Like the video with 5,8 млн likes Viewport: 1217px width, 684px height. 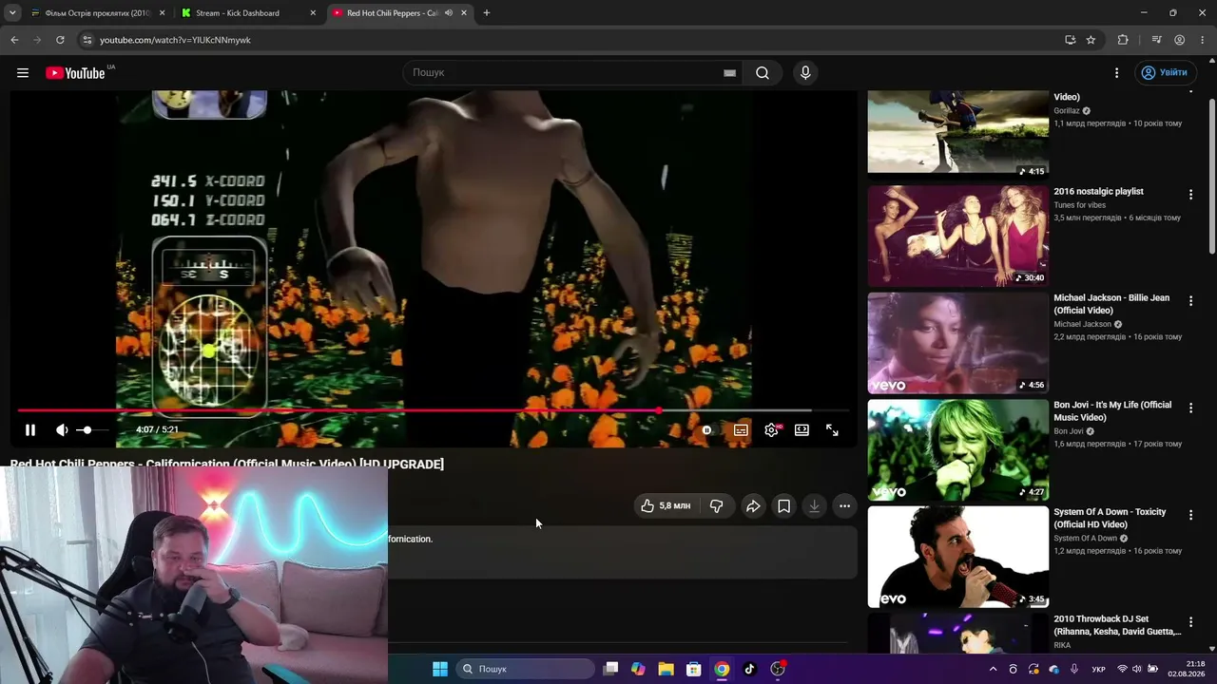coord(666,506)
